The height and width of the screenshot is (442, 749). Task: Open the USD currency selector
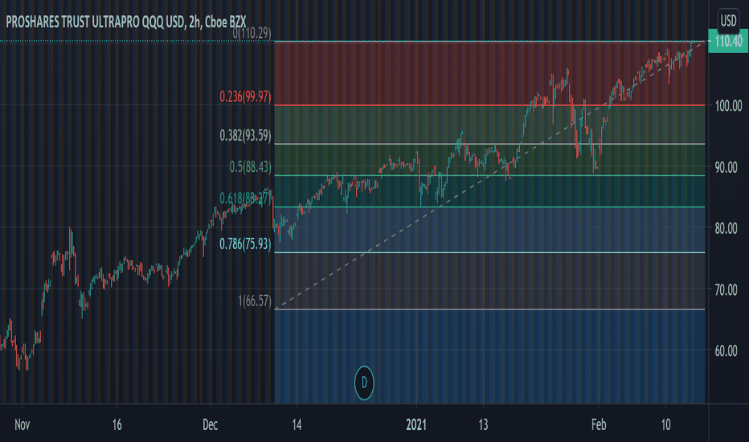click(728, 21)
